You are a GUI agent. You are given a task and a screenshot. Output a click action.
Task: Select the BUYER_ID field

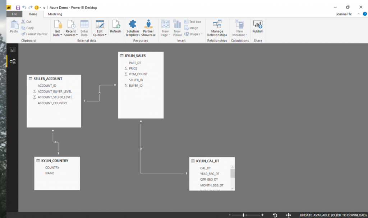135,85
